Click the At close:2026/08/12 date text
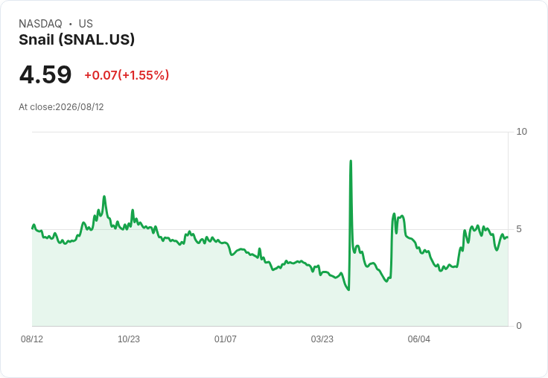548x378 pixels. (61, 107)
